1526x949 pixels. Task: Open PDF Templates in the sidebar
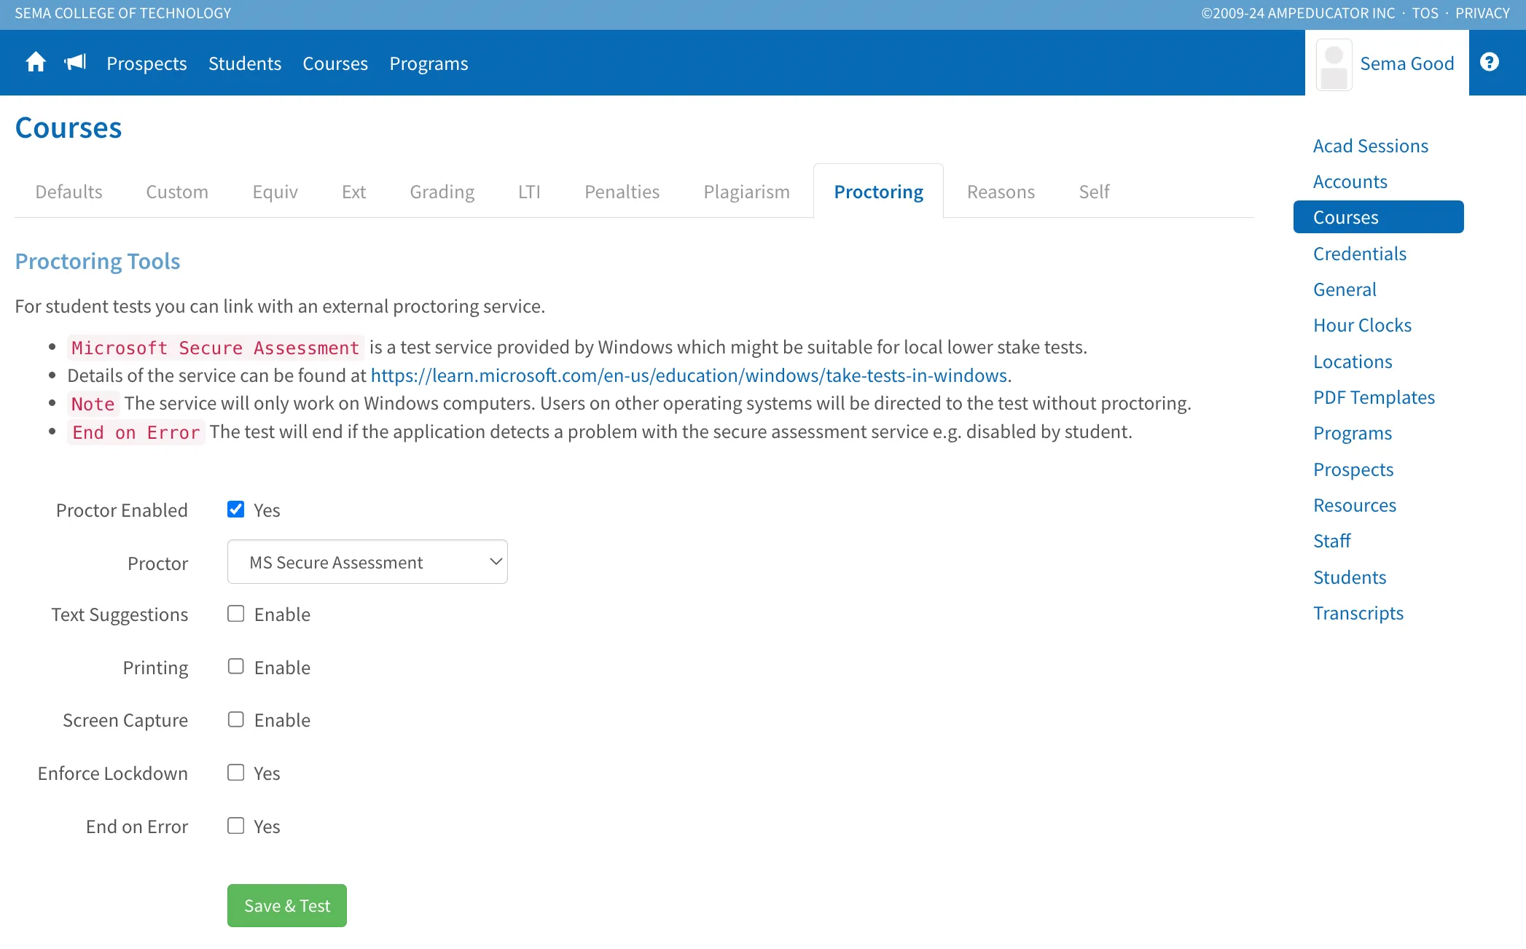(1374, 397)
